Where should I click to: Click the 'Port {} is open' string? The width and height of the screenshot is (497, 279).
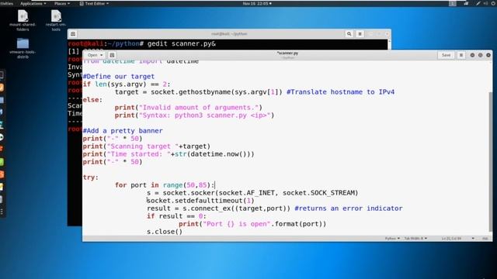pos(236,224)
